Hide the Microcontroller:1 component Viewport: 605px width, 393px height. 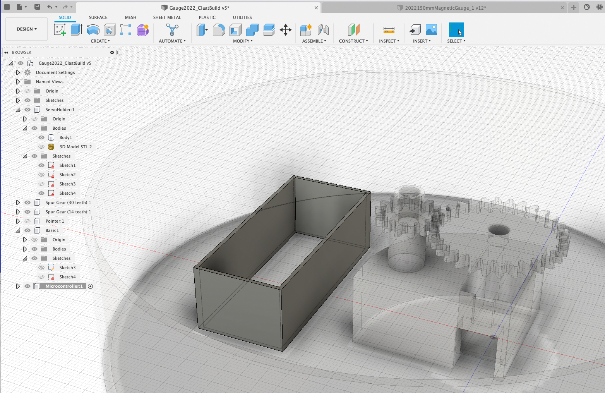(27, 286)
